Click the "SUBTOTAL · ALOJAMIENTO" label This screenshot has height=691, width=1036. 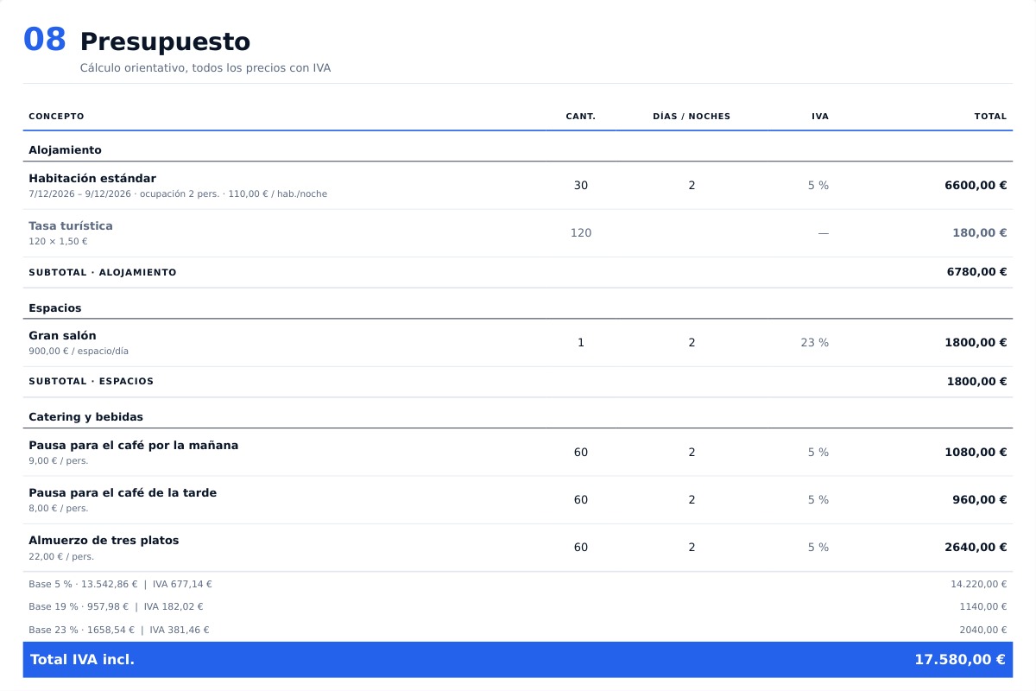click(x=103, y=273)
